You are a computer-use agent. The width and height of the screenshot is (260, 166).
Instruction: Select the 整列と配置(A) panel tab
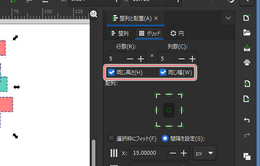(136, 18)
